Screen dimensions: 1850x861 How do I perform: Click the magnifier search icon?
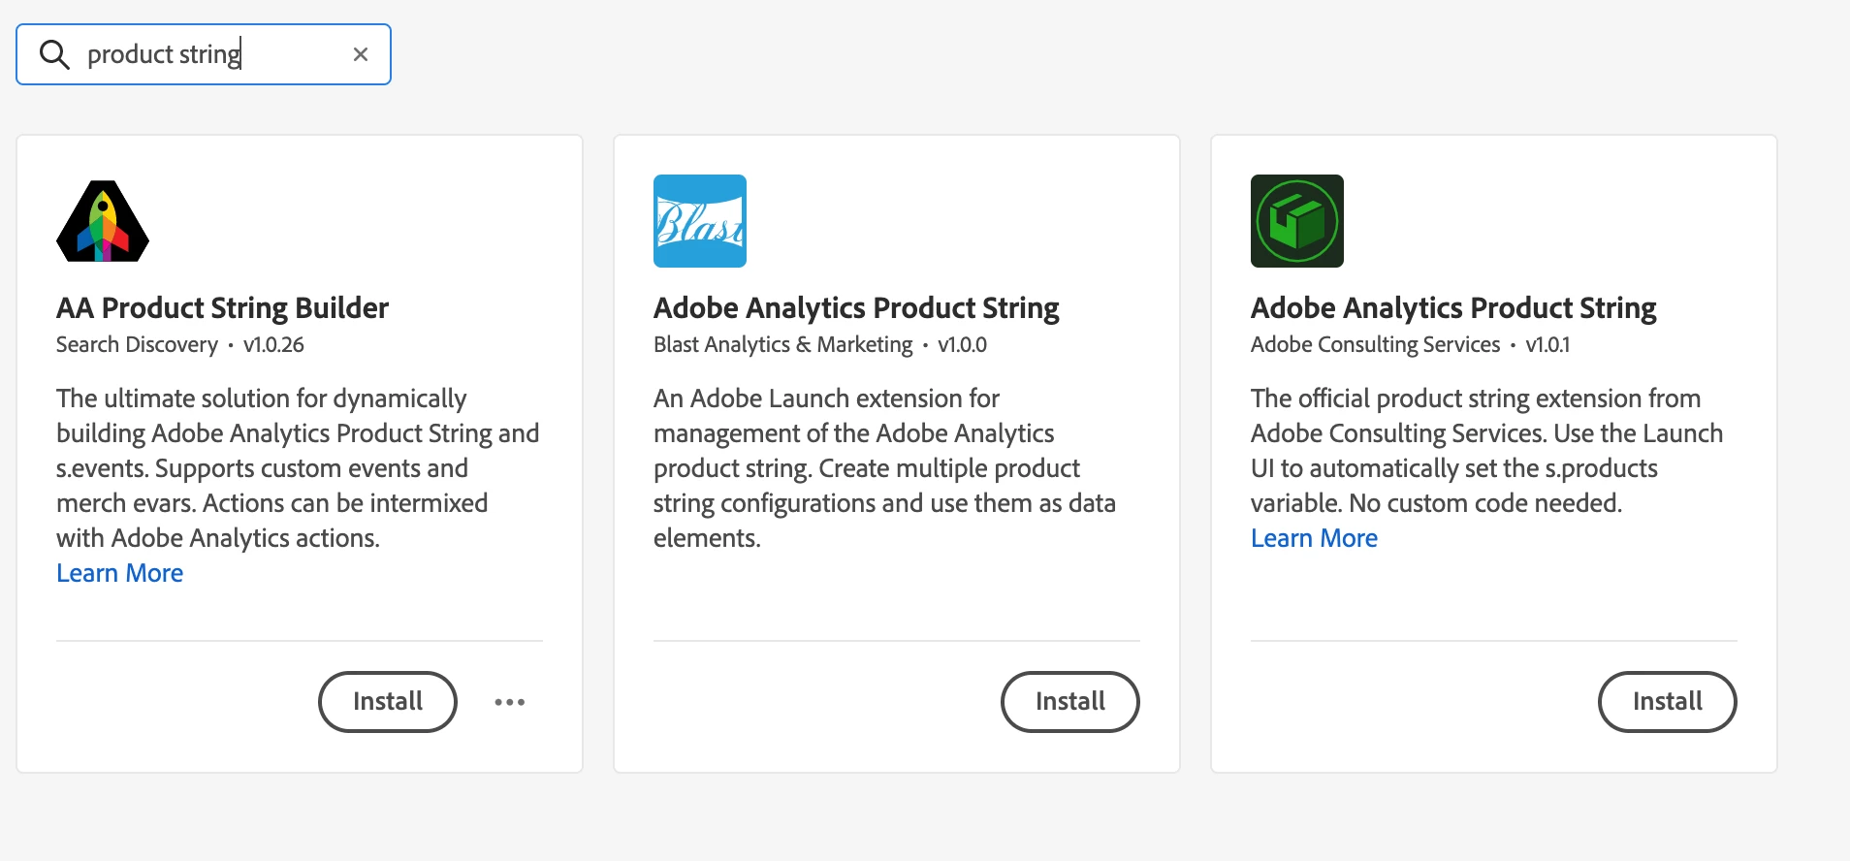coord(54,54)
